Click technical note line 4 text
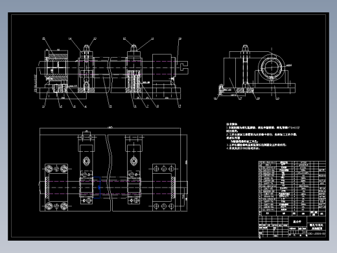 point(243,149)
